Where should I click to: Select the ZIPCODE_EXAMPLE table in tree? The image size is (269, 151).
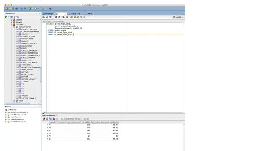pos(29,98)
